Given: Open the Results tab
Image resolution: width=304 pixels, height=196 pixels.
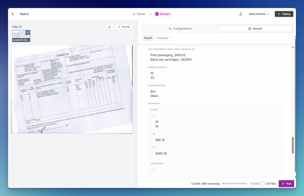Looking at the screenshot, I should [255, 29].
